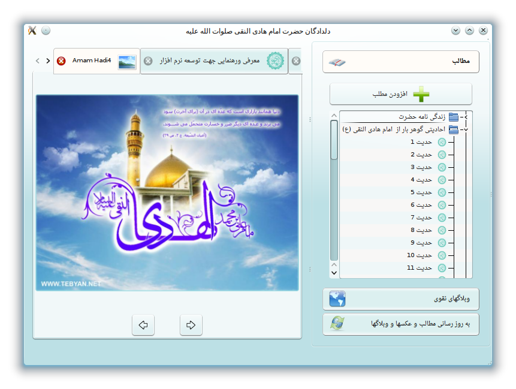Click the tree's vertical scrollbar handle
Viewport: 516px width, 389px height.
334,140
